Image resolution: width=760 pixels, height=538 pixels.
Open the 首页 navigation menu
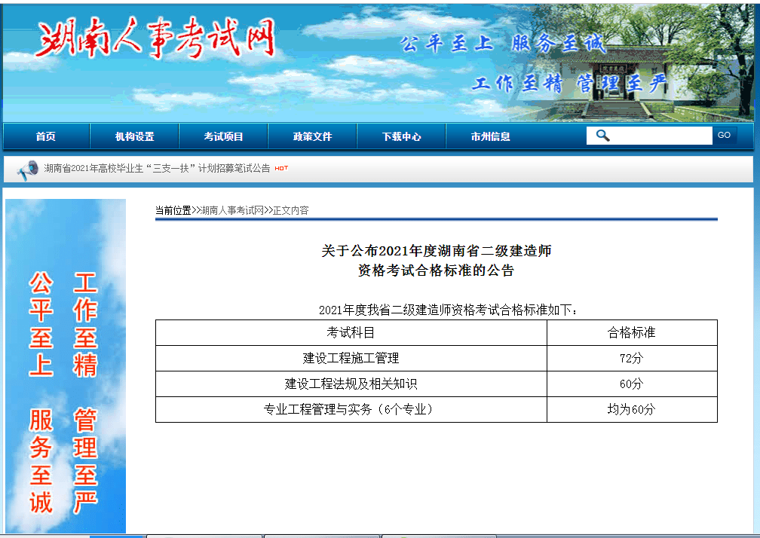click(x=45, y=136)
